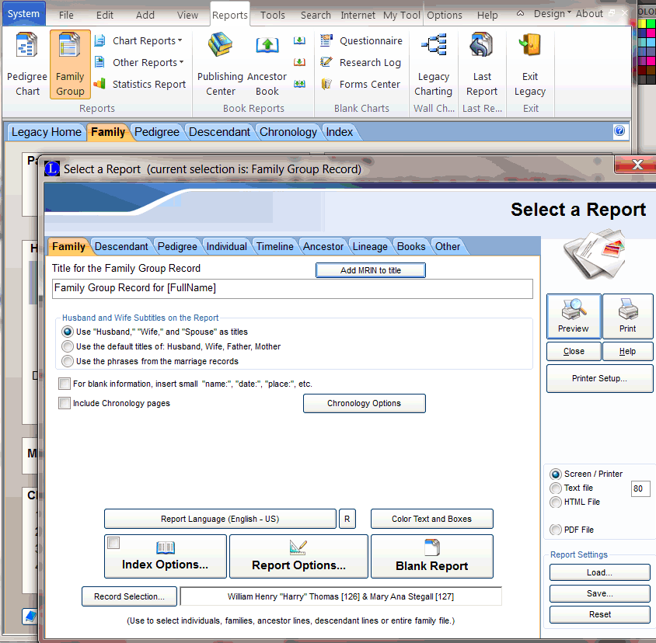656x643 pixels.
Task: Click the Reset settings button
Action: pyautogui.click(x=599, y=614)
